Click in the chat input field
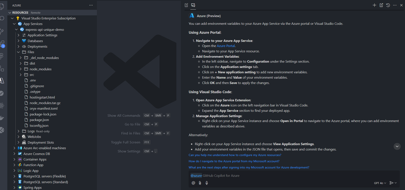Viewport: 405px width, 190px height. (x=294, y=175)
